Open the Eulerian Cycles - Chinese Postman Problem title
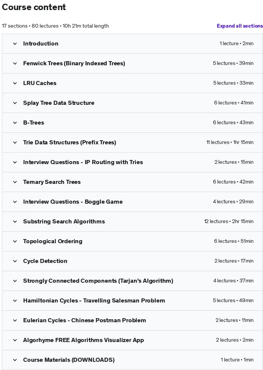 [85, 320]
